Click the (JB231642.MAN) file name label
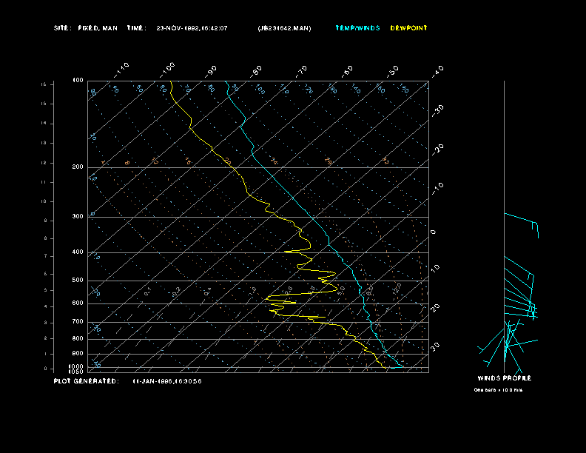 coord(284,28)
